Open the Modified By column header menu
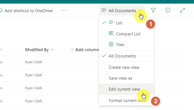Viewport: 194px width, 110px height. coord(40,50)
